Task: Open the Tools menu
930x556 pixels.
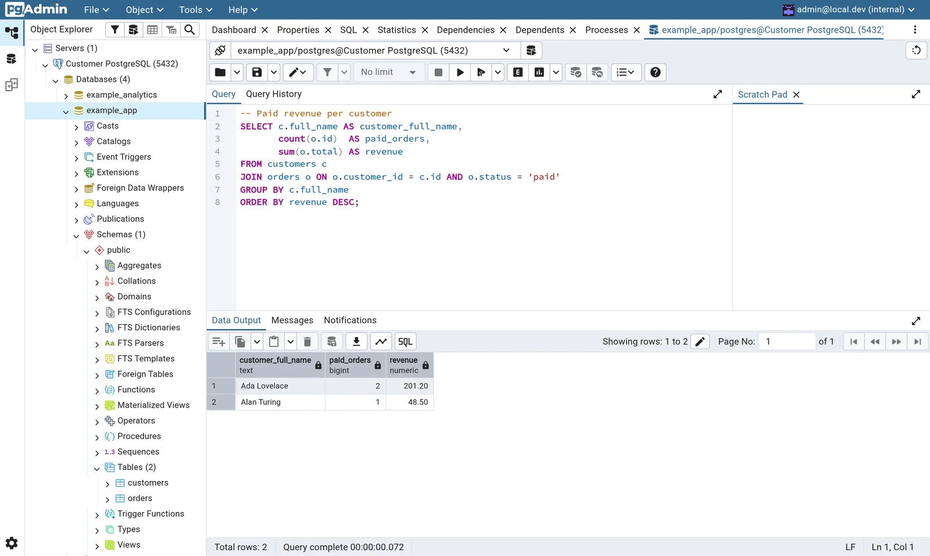Action: 195,10
